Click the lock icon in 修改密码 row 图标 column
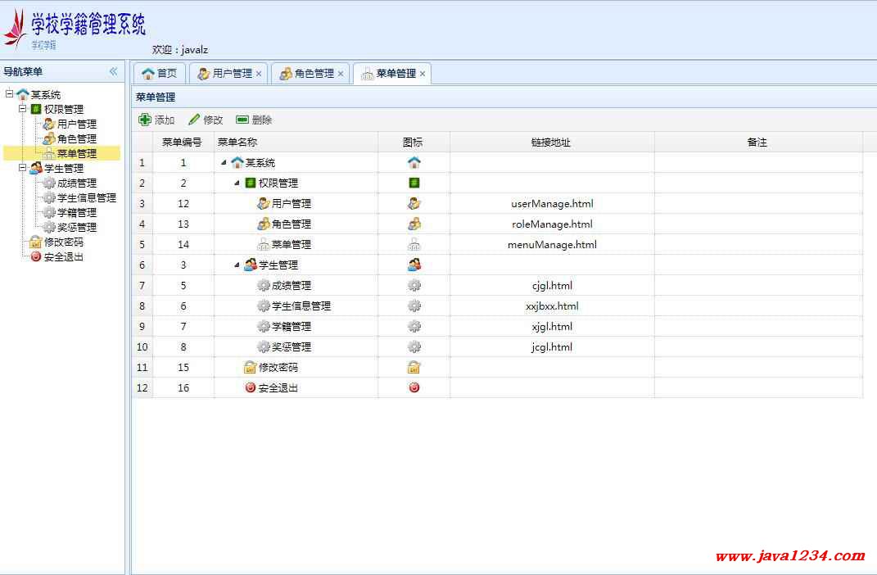The height and width of the screenshot is (575, 877). pyautogui.click(x=414, y=368)
